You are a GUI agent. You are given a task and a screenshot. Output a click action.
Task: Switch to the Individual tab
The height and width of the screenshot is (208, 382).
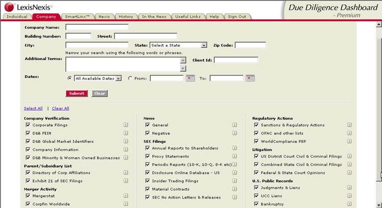[x=17, y=16]
